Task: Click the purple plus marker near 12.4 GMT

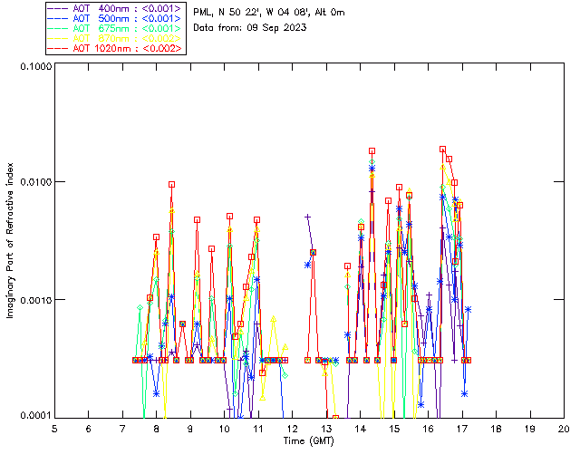Action: tap(307, 217)
